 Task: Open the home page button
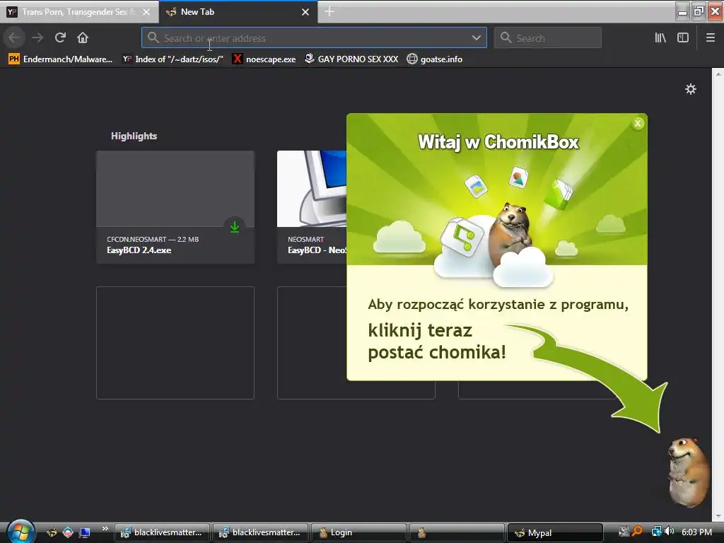83,38
